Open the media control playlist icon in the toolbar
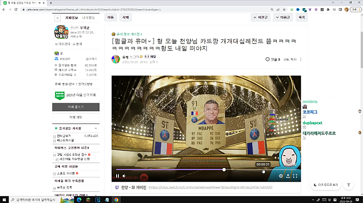 pos(334,9)
